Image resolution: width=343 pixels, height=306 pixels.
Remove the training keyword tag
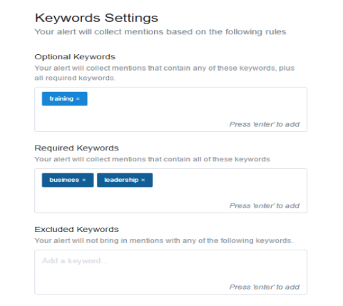click(x=78, y=98)
